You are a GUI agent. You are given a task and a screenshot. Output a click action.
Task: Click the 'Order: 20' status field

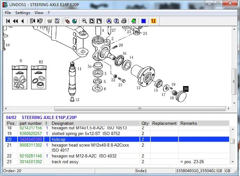pos(48,171)
